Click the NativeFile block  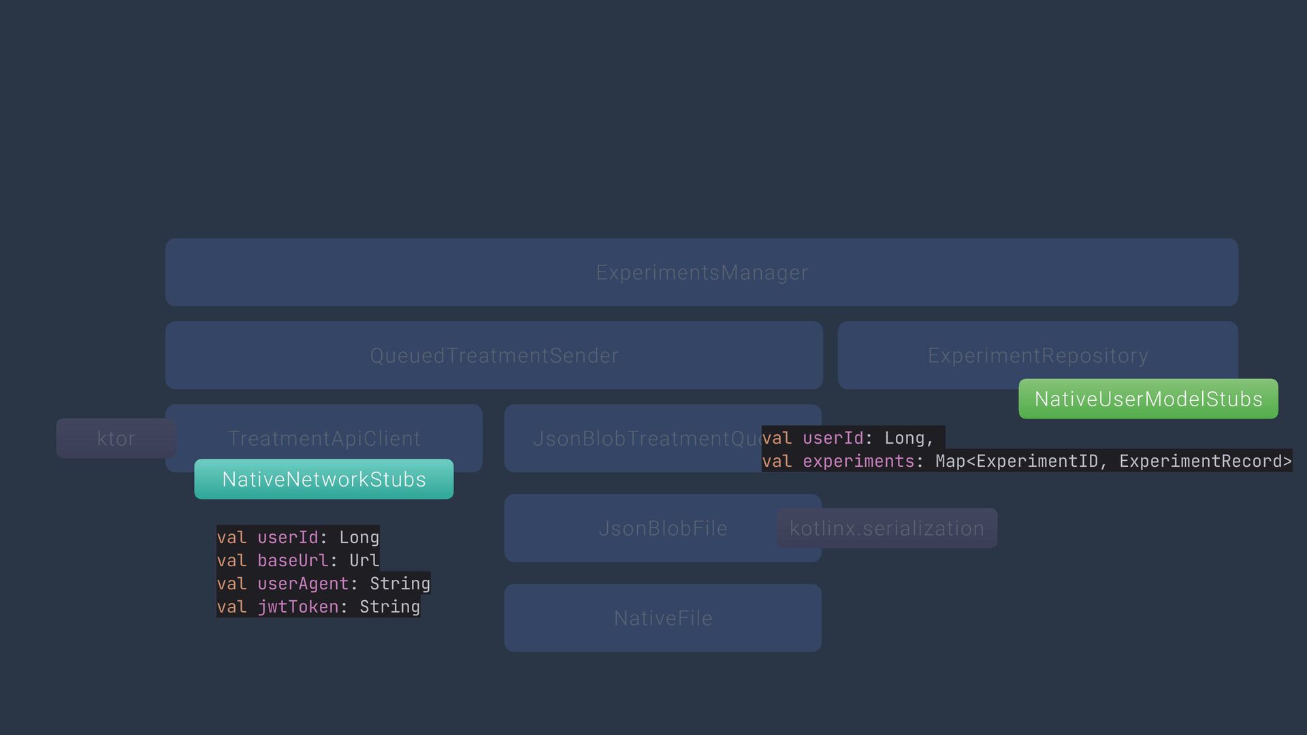tap(662, 618)
